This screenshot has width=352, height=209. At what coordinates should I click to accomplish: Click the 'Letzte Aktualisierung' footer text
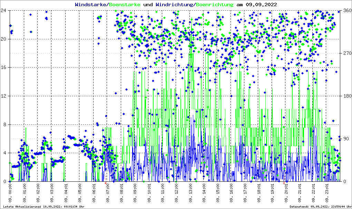coord(43,207)
